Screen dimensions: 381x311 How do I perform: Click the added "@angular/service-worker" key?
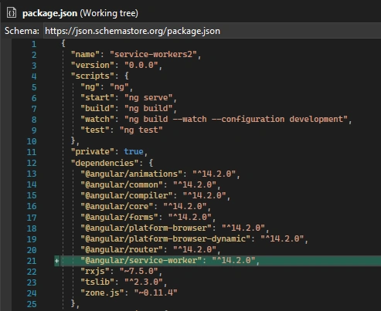141,260
